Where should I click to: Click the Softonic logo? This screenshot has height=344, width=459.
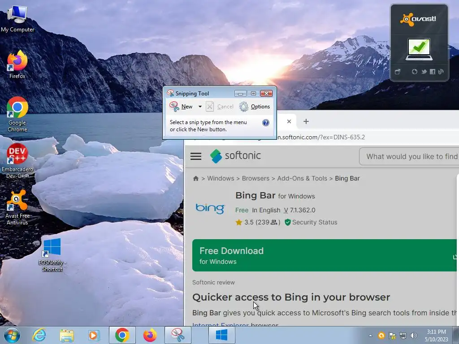tap(235, 156)
